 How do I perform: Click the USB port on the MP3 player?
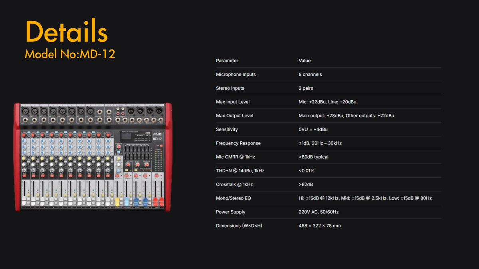(x=148, y=134)
